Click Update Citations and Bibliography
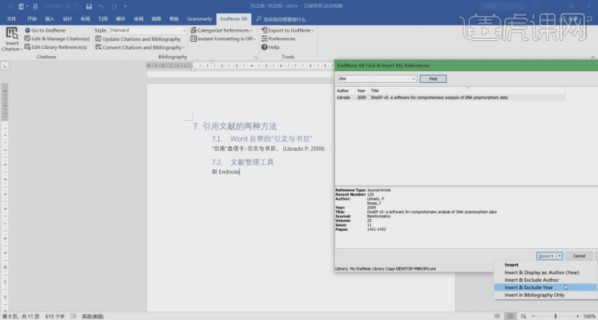This screenshot has width=598, height=320. point(141,39)
